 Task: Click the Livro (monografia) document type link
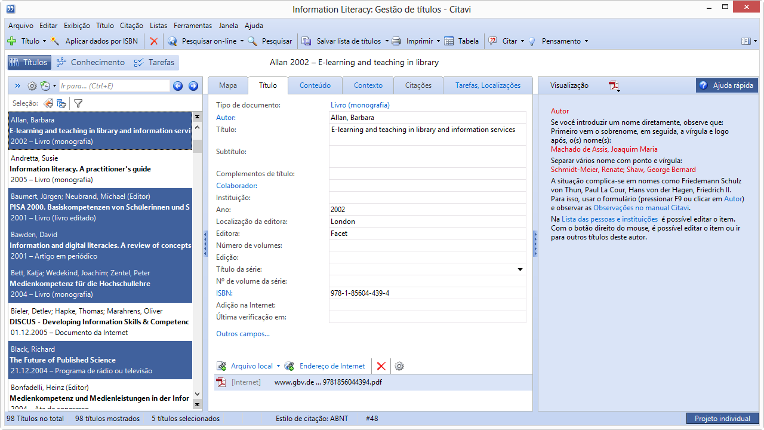[360, 105]
